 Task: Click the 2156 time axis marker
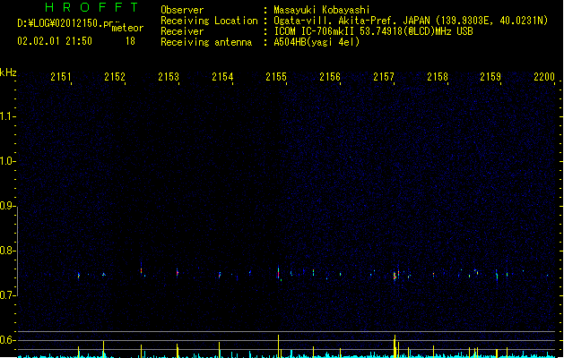coord(330,76)
